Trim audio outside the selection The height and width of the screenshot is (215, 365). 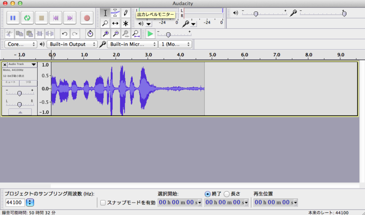[x=40, y=34]
